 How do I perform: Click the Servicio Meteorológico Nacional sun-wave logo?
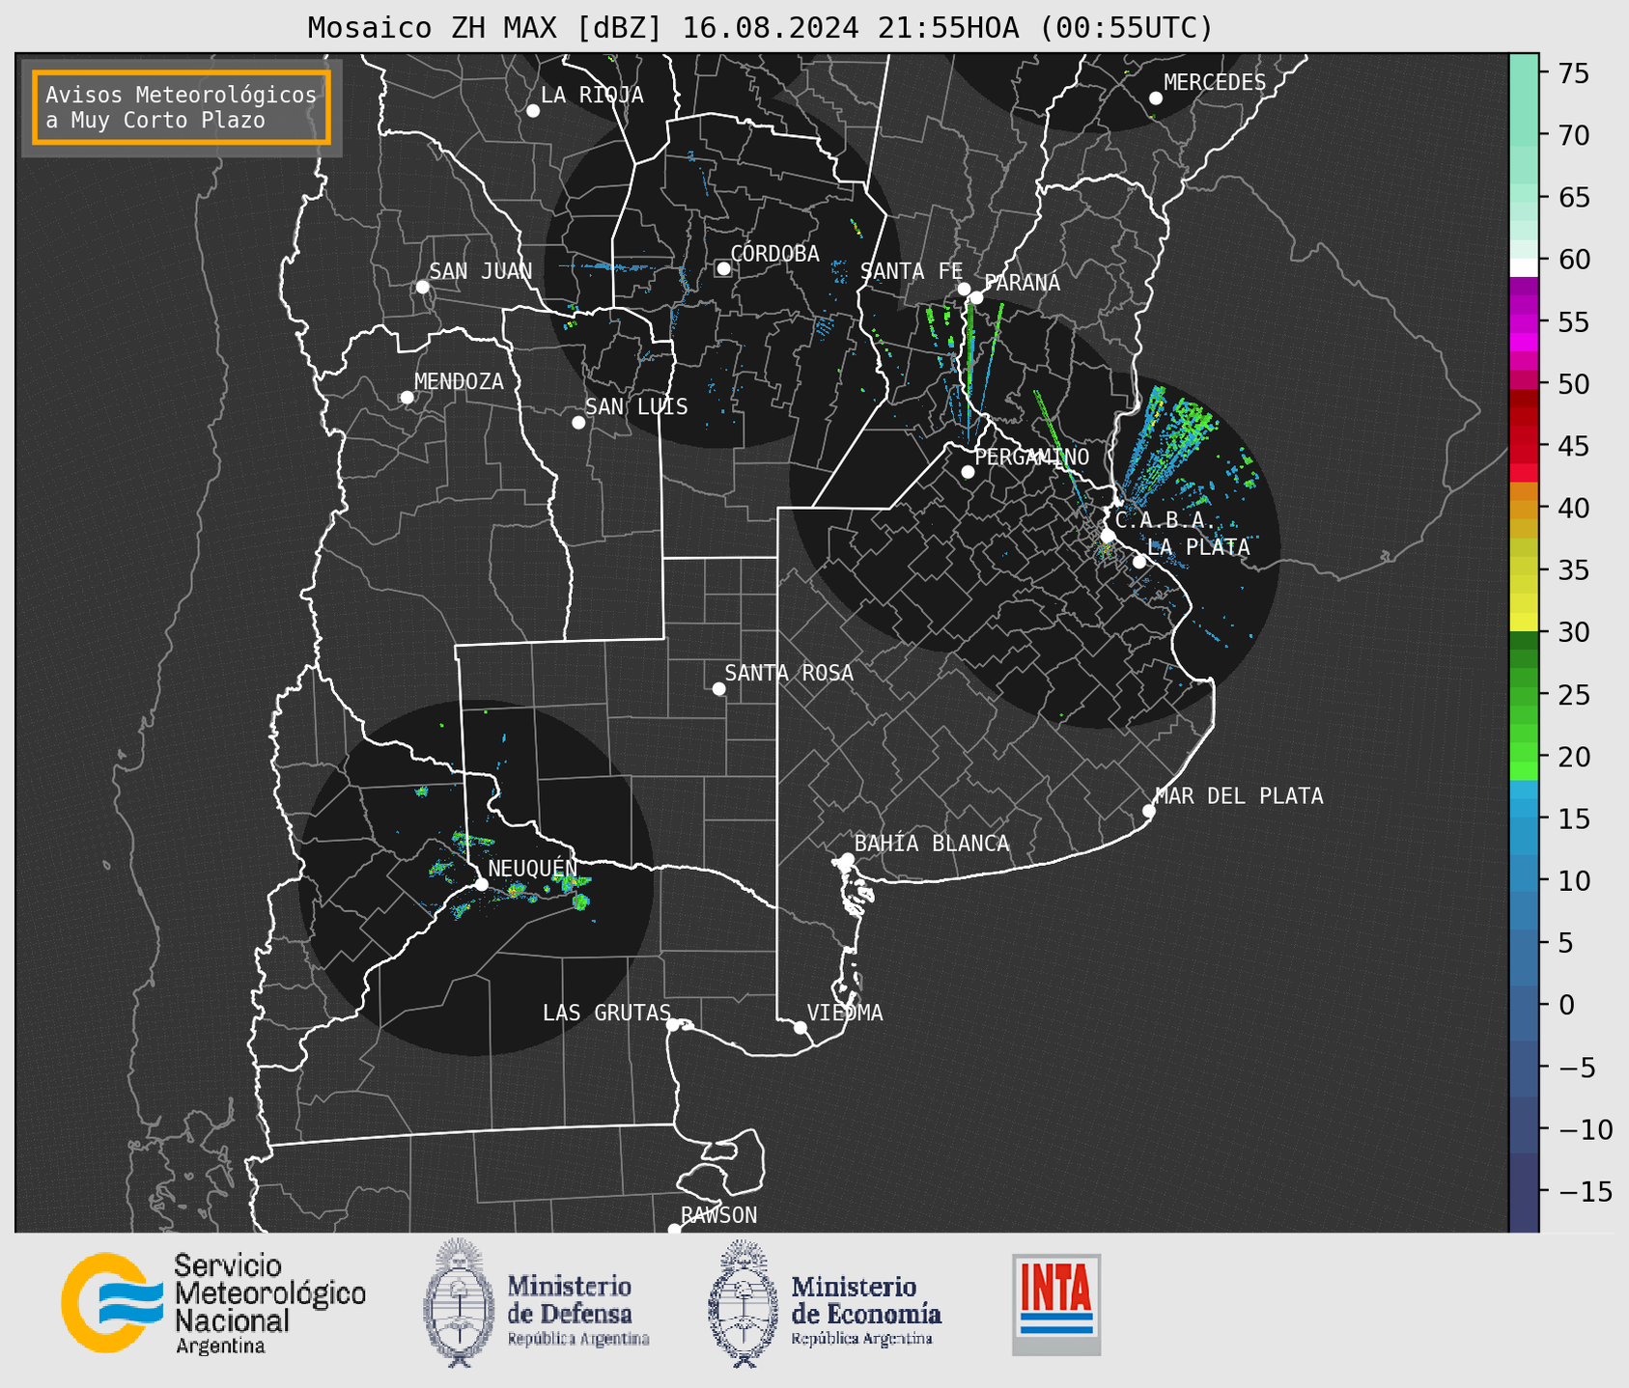(x=113, y=1302)
